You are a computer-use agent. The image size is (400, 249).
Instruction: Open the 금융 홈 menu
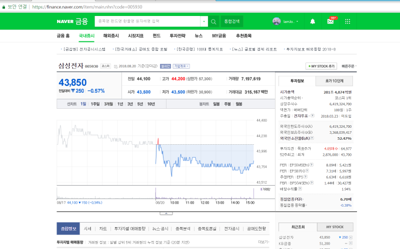(63, 35)
